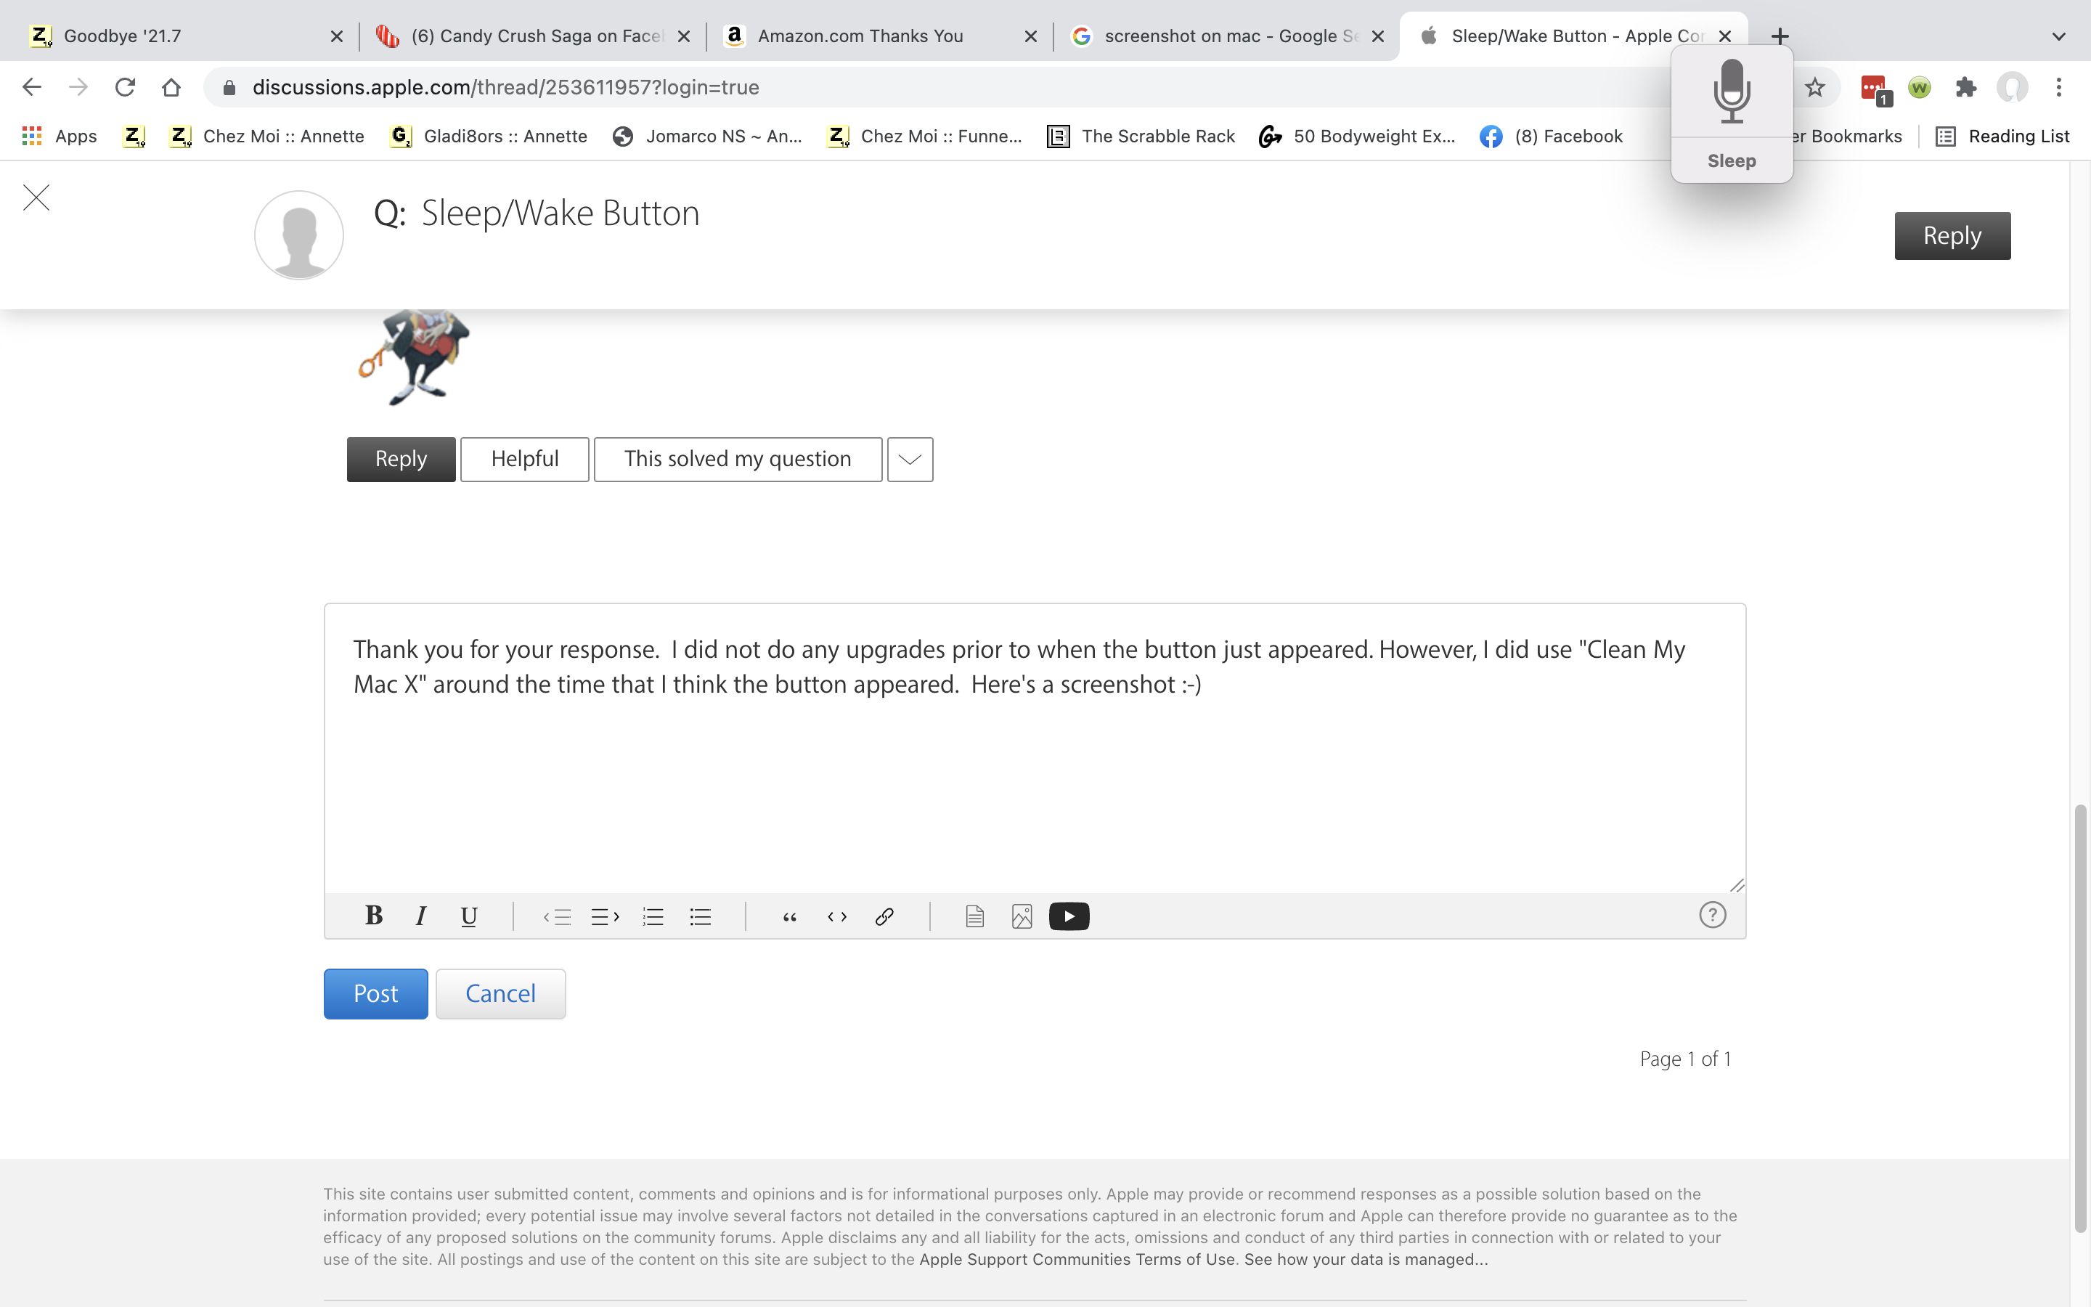Switch to the Goodbye '21.7 tab
Image resolution: width=2091 pixels, height=1307 pixels.
123,36
